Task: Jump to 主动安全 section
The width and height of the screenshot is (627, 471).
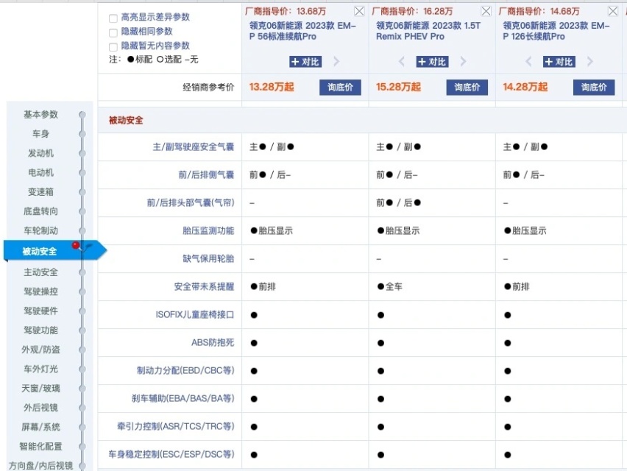Action: click(x=40, y=272)
